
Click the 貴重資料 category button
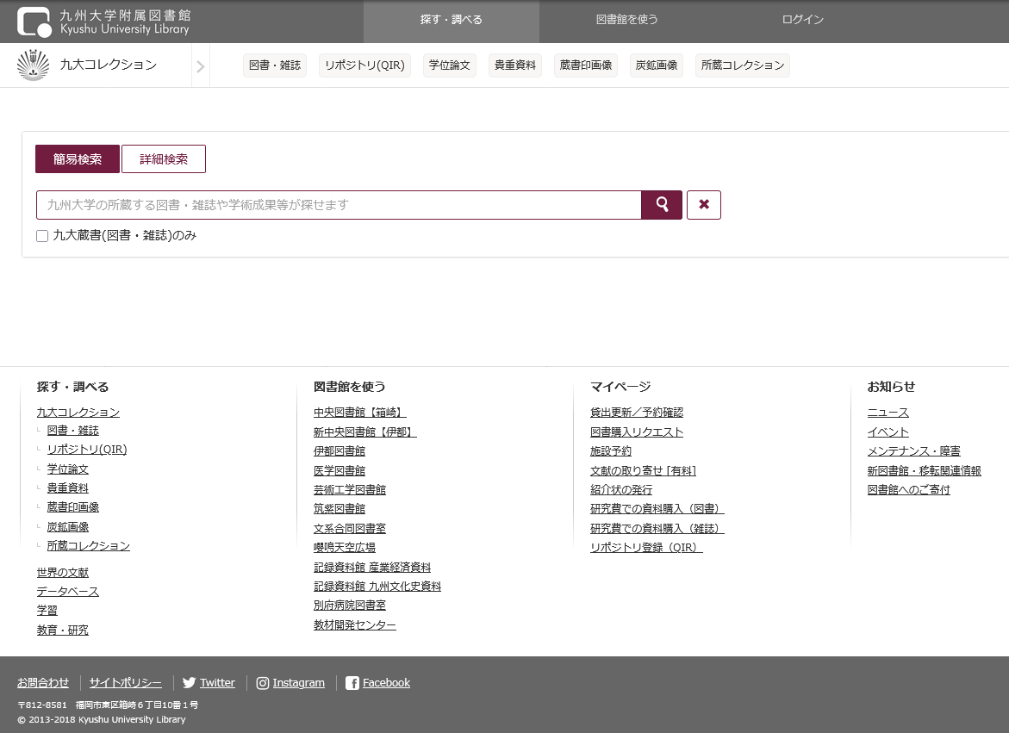[514, 65]
